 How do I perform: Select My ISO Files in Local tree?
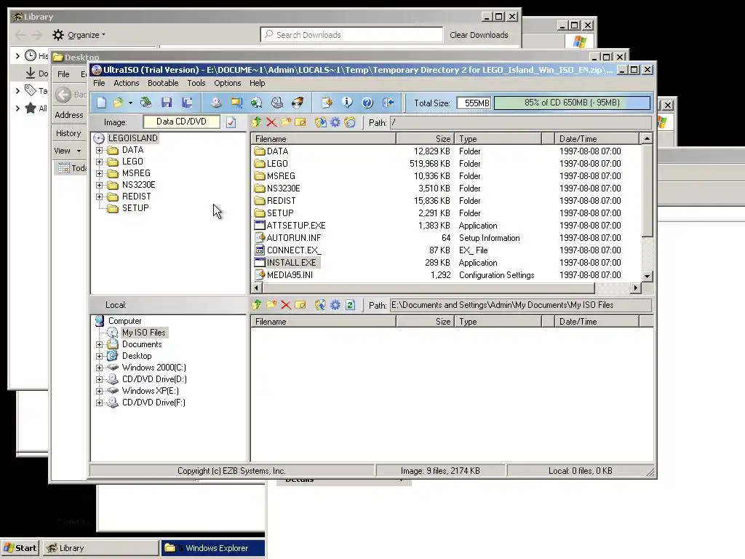pyautogui.click(x=143, y=332)
